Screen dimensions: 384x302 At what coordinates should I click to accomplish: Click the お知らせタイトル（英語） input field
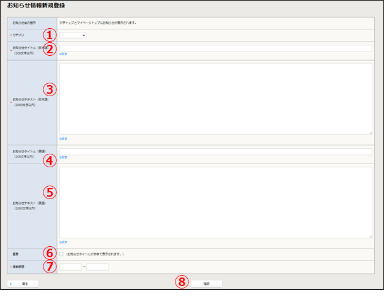[x=215, y=151]
